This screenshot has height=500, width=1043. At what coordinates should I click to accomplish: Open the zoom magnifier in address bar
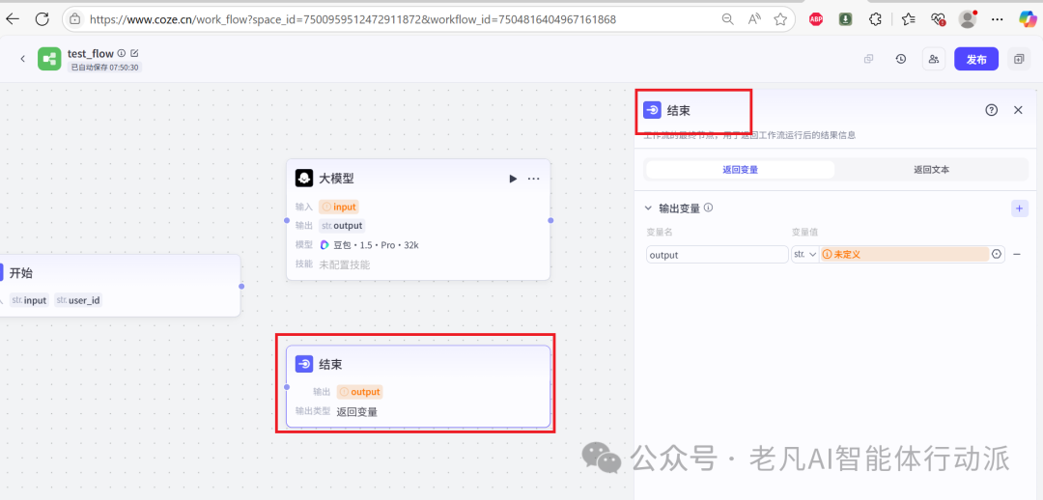coord(728,19)
